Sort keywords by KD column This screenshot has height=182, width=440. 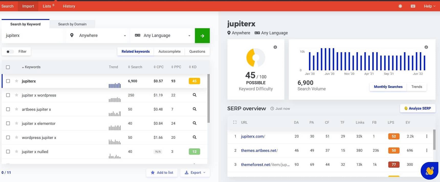coord(193,67)
